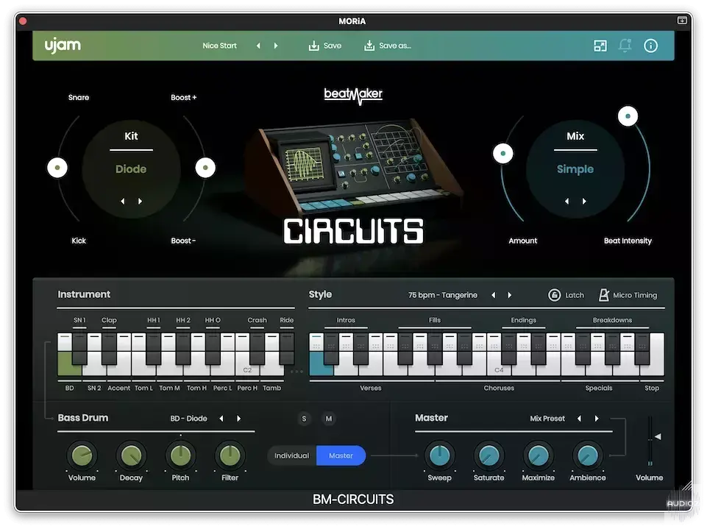Screen dimensions: 707x529
Task: Solo the Bass Drum with S button
Action: pos(304,419)
